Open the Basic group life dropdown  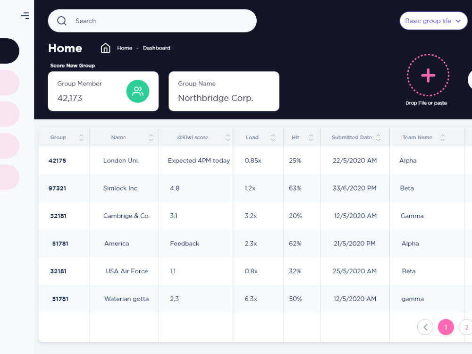pyautogui.click(x=433, y=21)
